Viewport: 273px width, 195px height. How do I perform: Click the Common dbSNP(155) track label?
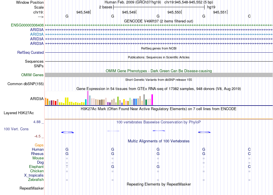26,84
